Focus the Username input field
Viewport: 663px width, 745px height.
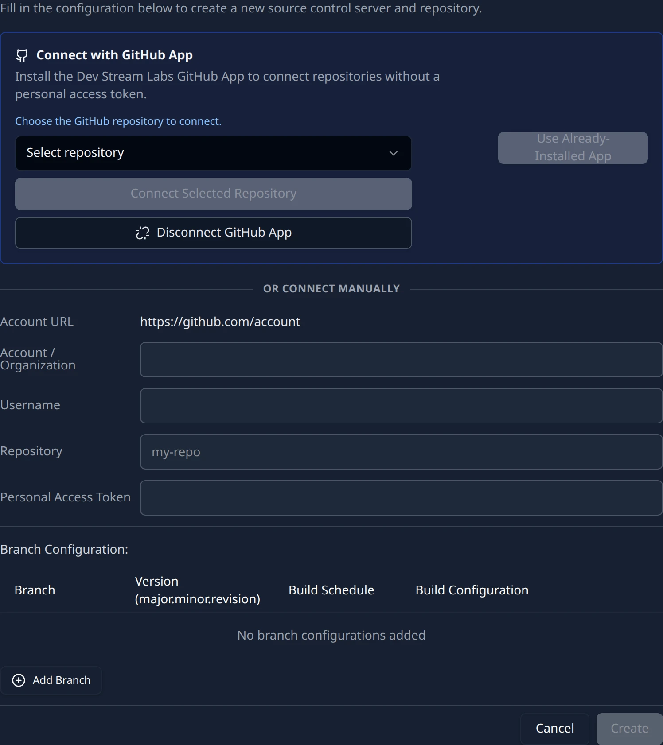click(x=401, y=406)
